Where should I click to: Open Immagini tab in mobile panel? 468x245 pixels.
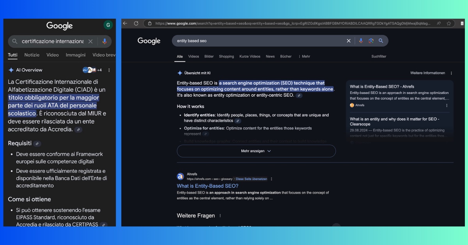point(76,55)
